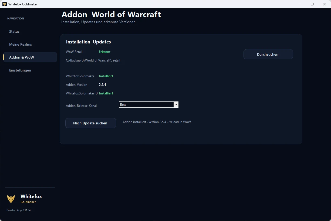
Task: Click the WoW Retail label
Action: (x=74, y=52)
